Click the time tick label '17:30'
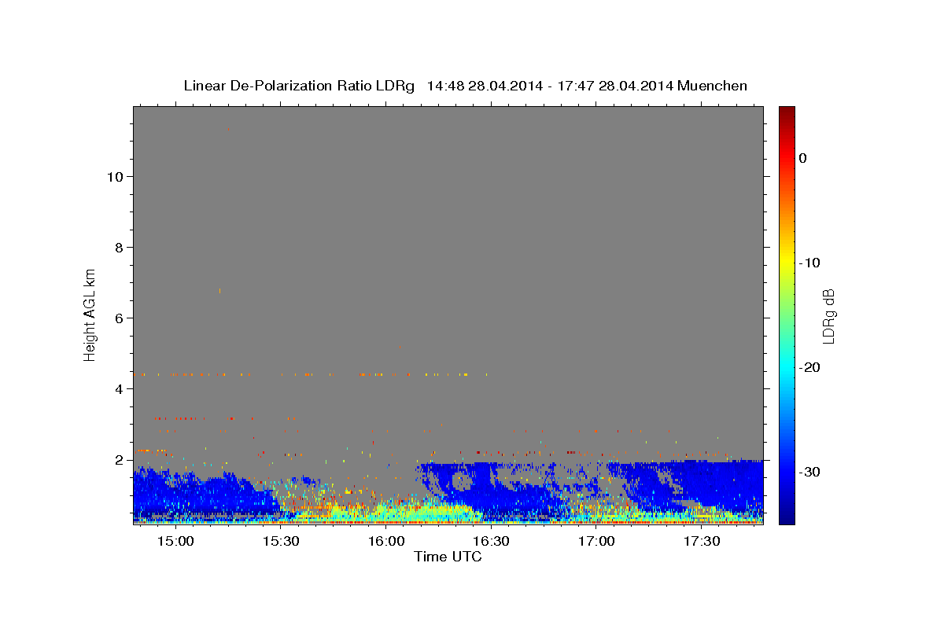The height and width of the screenshot is (629, 944). tap(702, 541)
